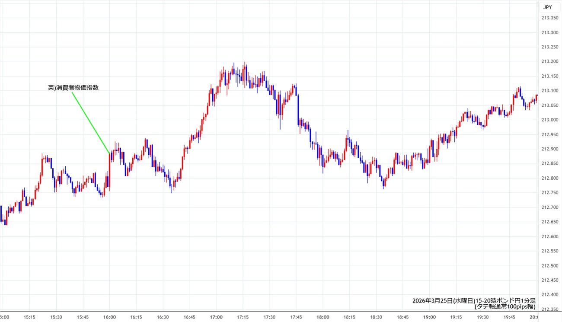Image resolution: width=562 pixels, height=322 pixels.
Task: Click the 18:00 time axis label
Action: [x=323, y=317]
